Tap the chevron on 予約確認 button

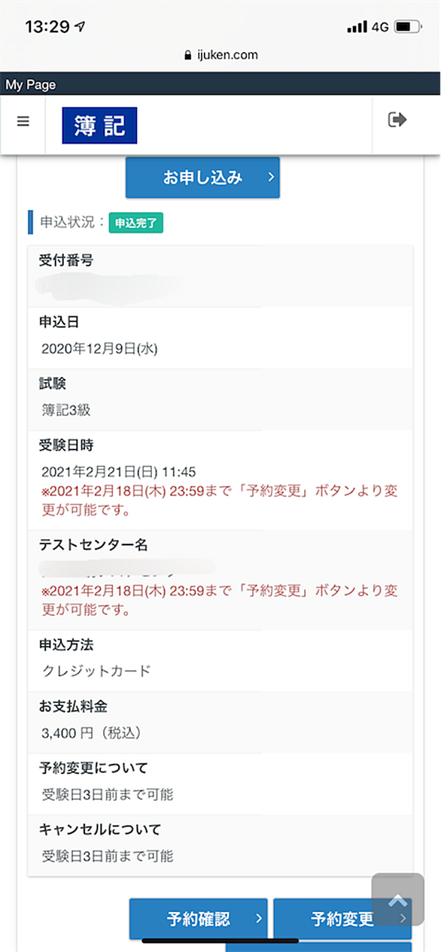coord(257,918)
